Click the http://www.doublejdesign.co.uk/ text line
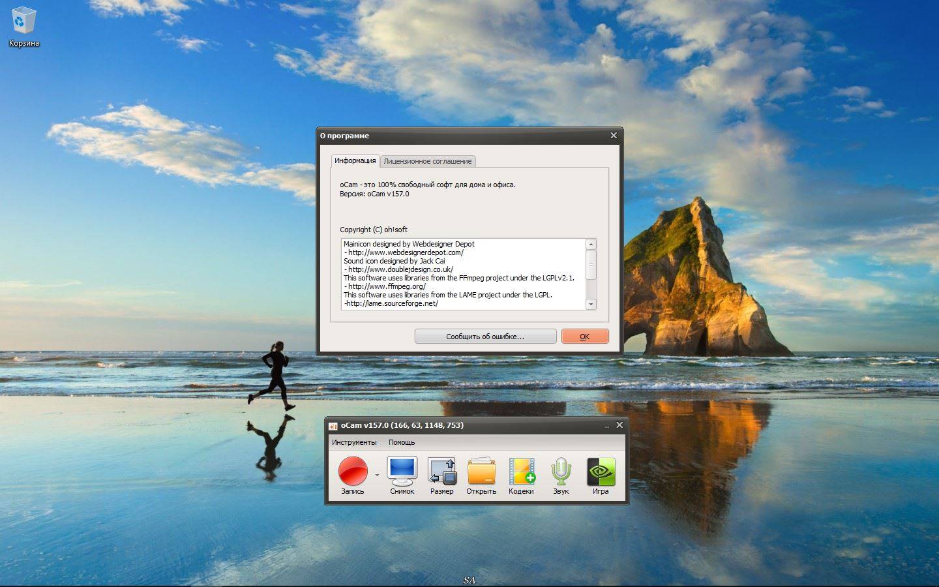Screen dimensions: 939x587 [x=398, y=269]
